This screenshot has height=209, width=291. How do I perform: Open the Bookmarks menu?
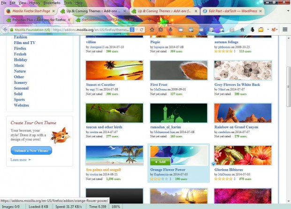coord(52,3)
